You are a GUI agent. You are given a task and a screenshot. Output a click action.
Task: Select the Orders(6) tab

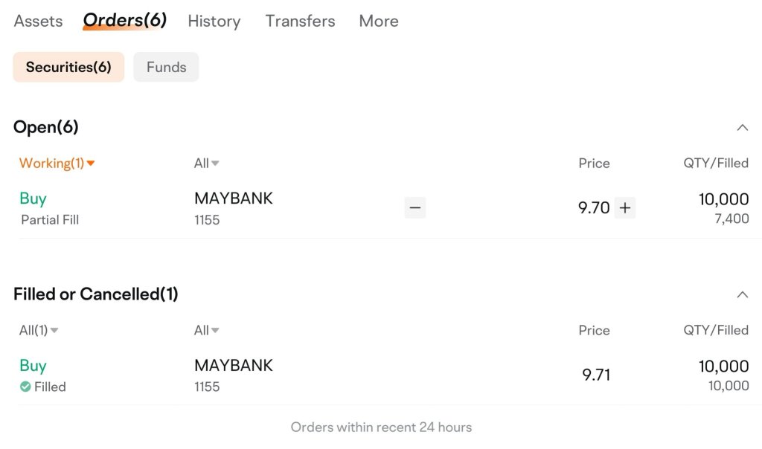pos(125,20)
